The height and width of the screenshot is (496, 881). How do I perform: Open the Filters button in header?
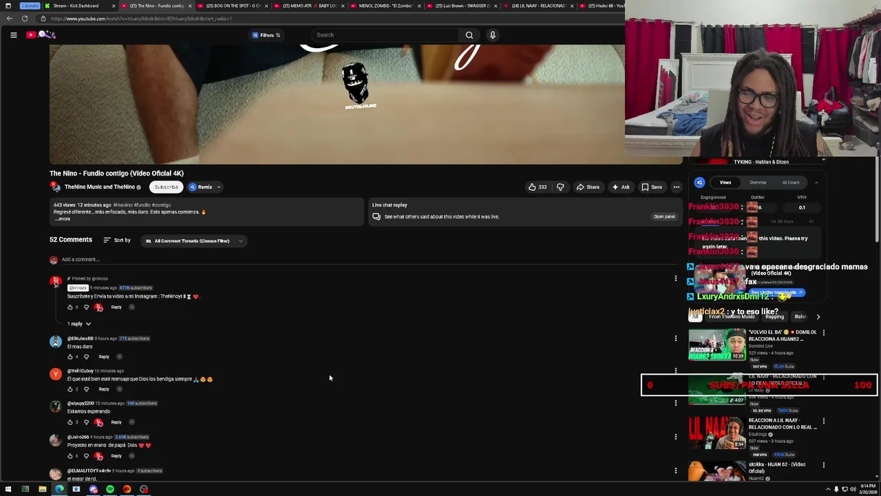point(266,35)
